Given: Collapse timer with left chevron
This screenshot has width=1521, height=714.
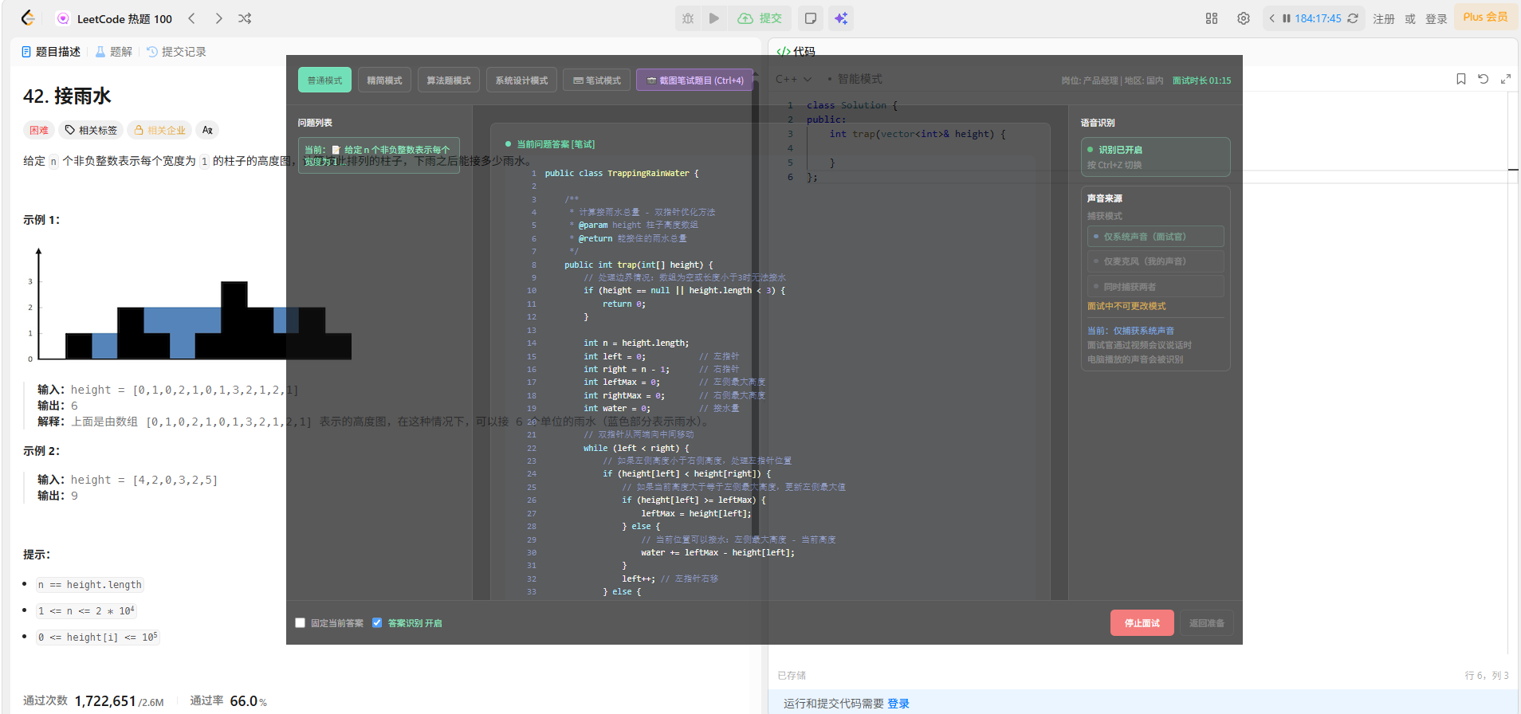Looking at the screenshot, I should click(x=1272, y=18).
